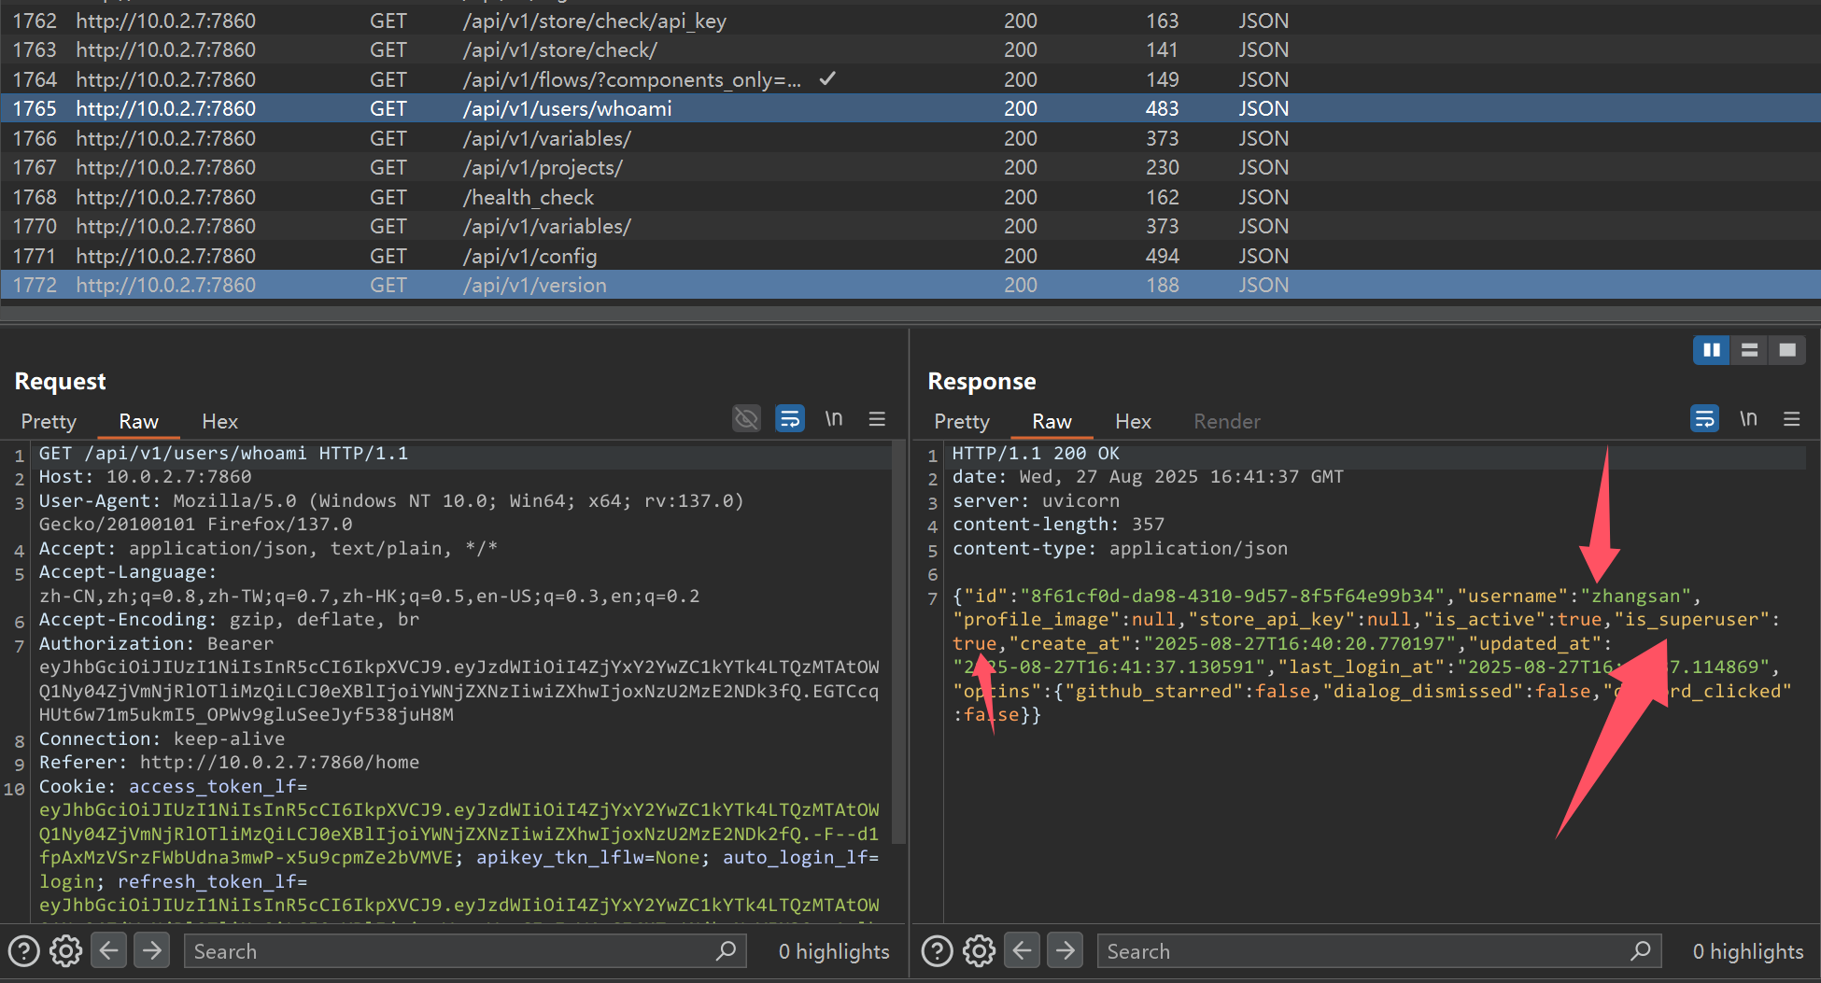Click Response panel help icon

(937, 951)
